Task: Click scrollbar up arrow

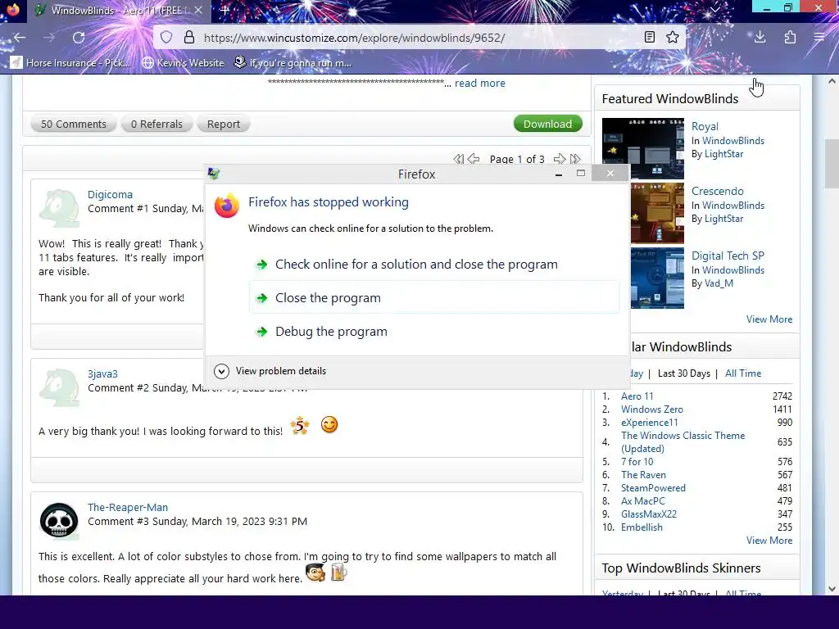Action: pos(832,82)
